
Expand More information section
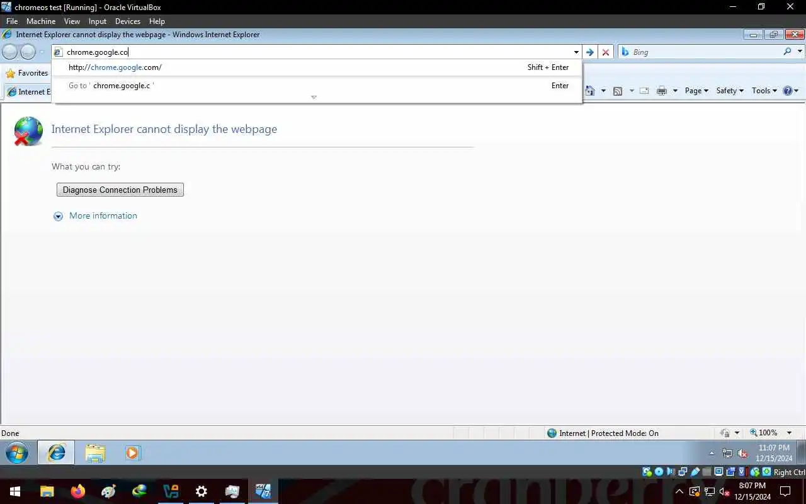58,216
